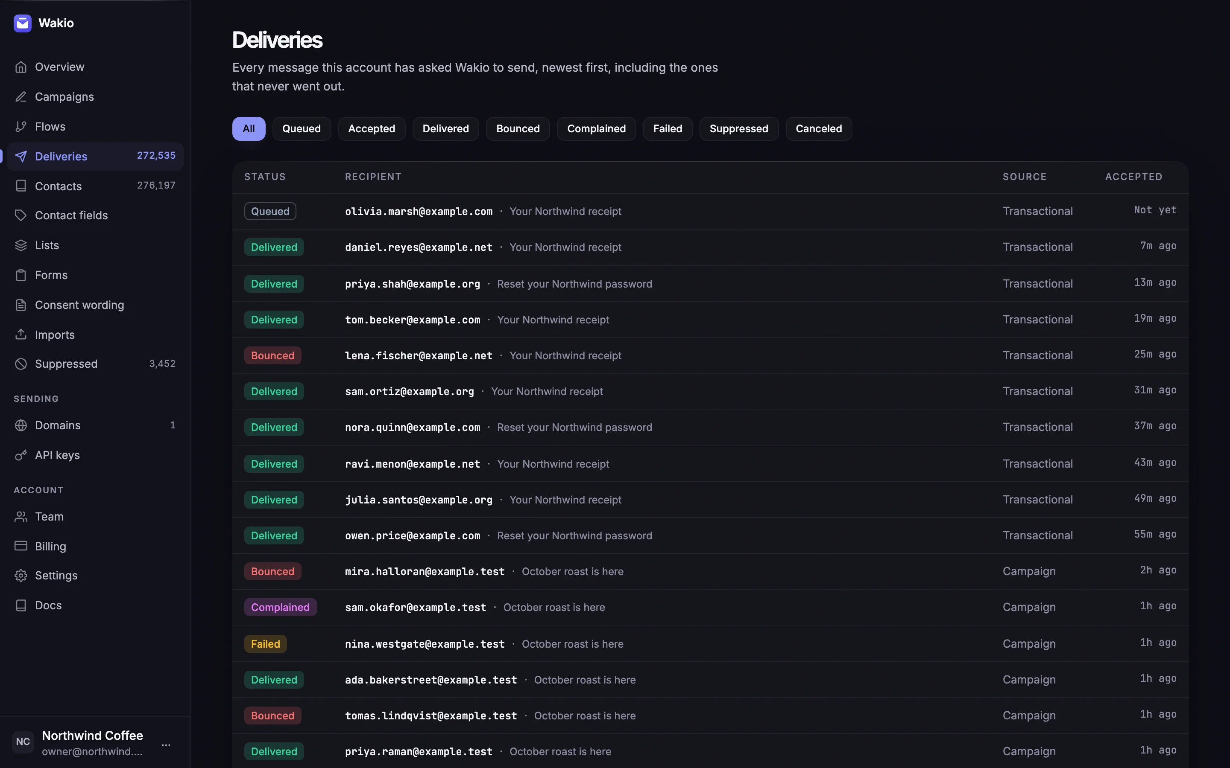
Task: Click the RECIPIENT column header
Action: click(x=373, y=177)
